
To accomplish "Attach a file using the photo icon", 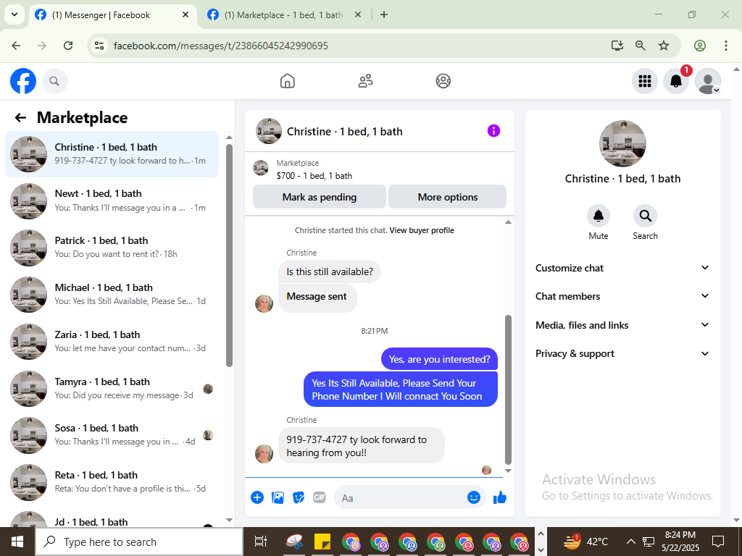I will [278, 497].
